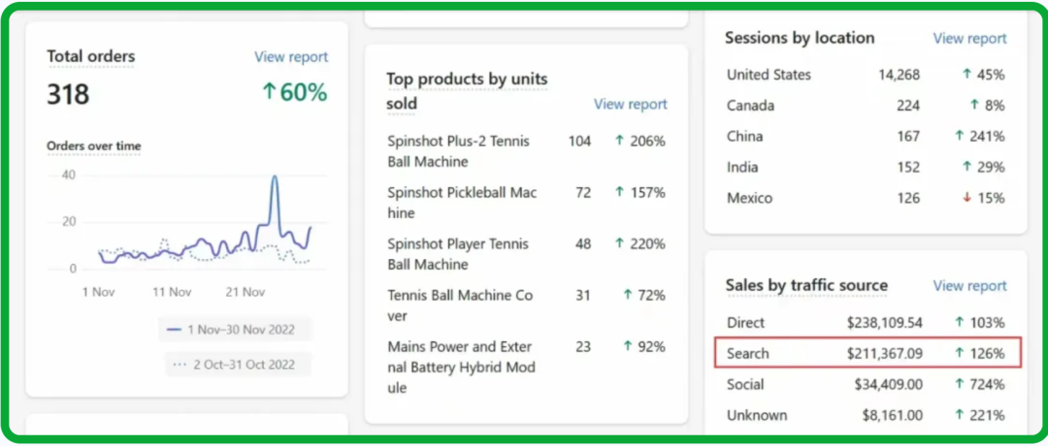Screen dimensions: 1048x446
Task: Open the Total orders View report link
Action: tap(291, 57)
